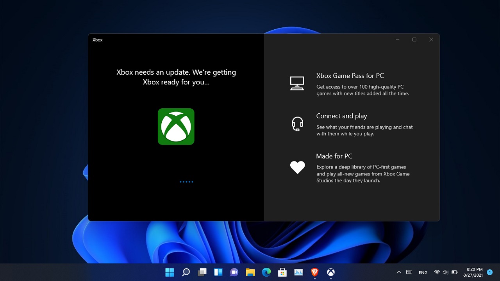
Task: Open the Windows Start menu
Action: pyautogui.click(x=170, y=272)
